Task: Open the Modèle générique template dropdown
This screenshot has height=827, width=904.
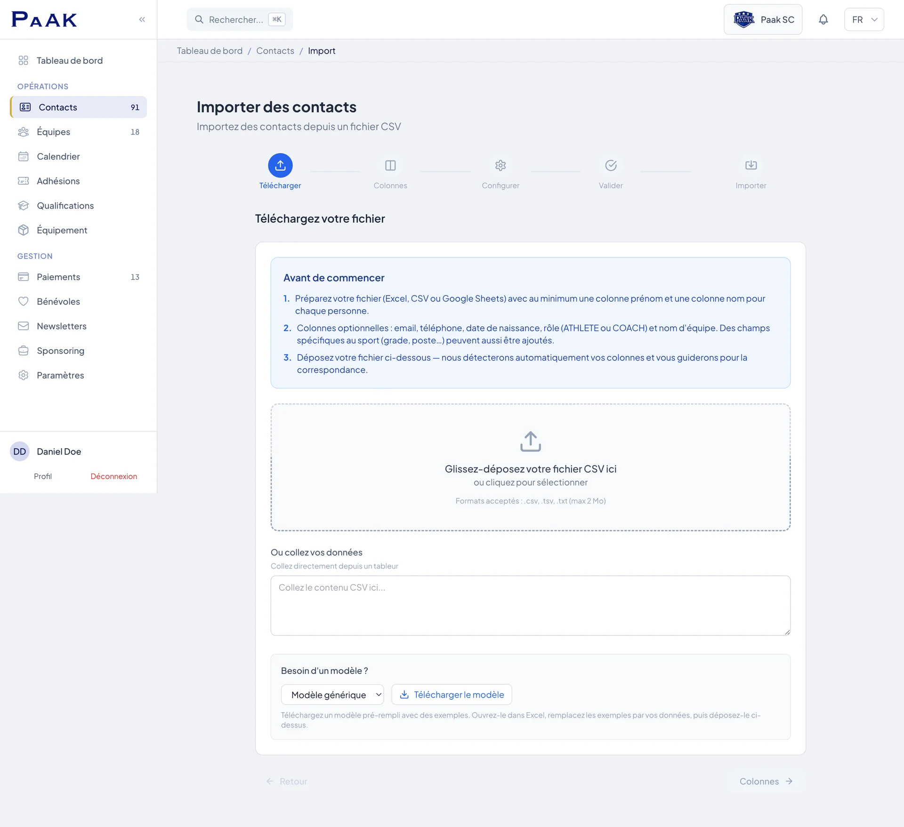Action: click(332, 695)
